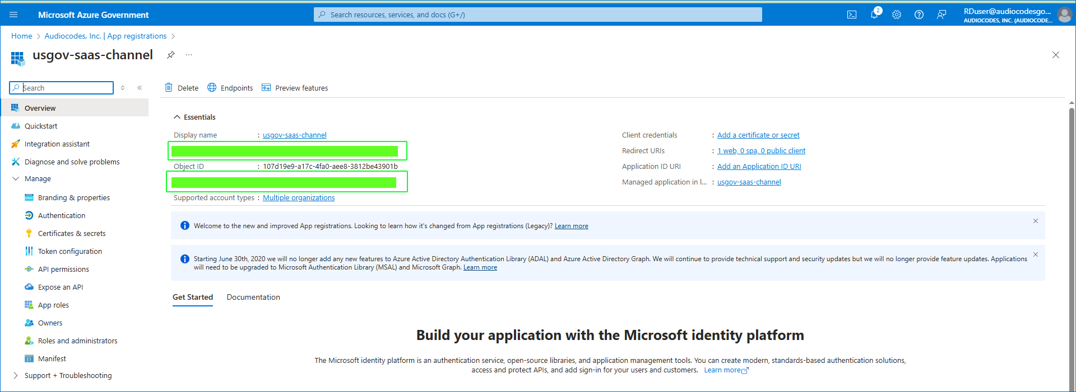The image size is (1076, 392).
Task: Click Learn more in welcome banner
Action: 572,226
